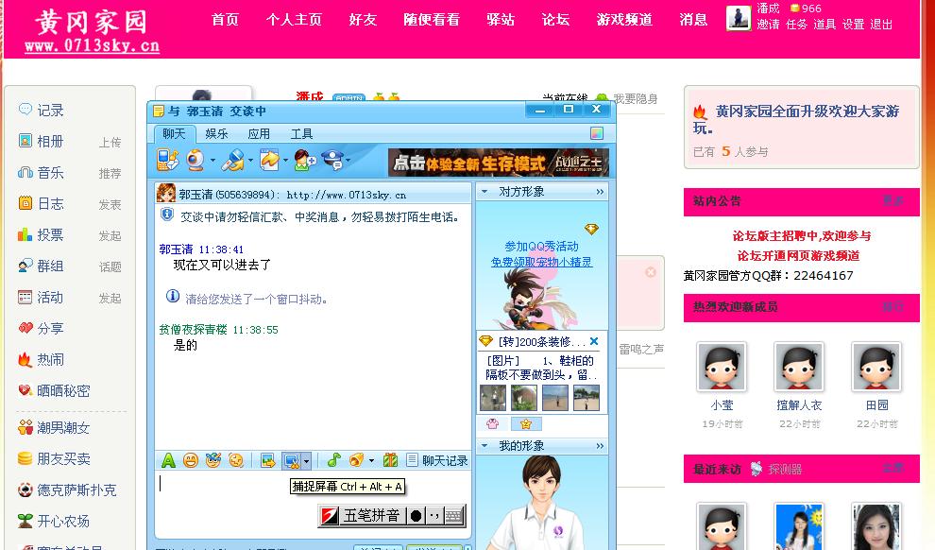Screen dimensions: 935x550
Task: Open the smiley emoticon picker
Action: (x=191, y=460)
